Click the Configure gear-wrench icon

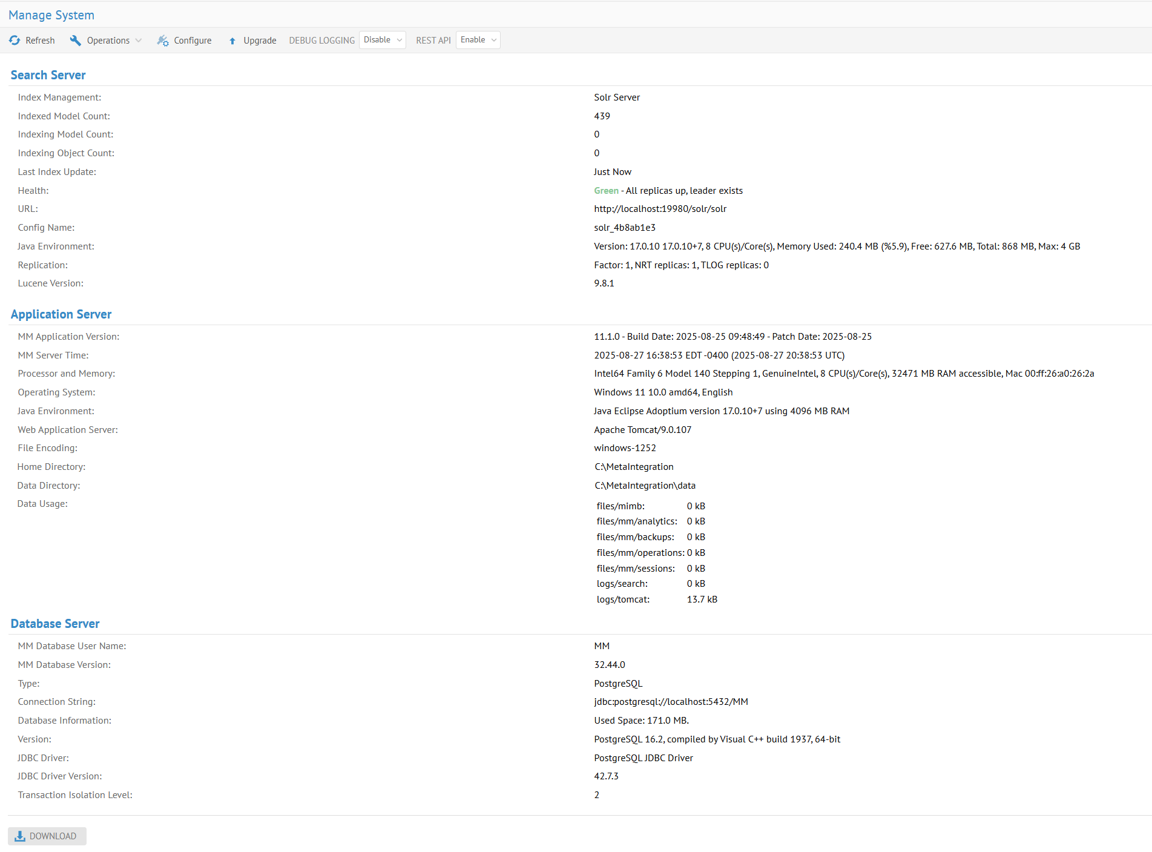[x=163, y=41]
